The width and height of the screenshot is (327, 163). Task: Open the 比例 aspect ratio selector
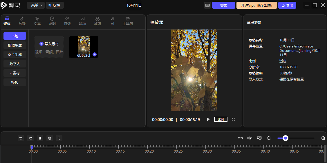pos(221,119)
